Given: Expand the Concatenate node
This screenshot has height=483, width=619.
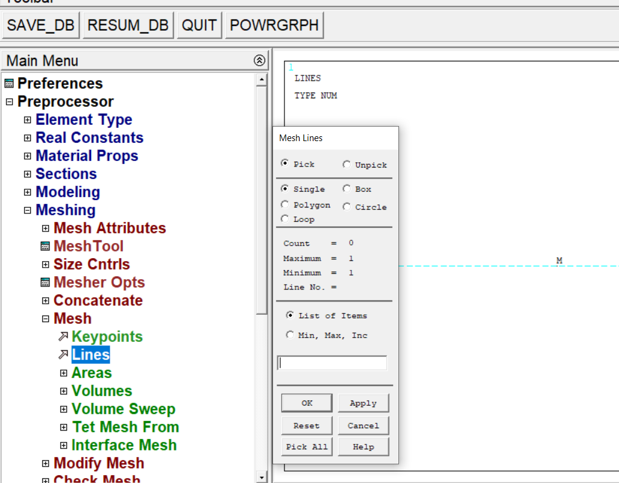Looking at the screenshot, I should click(45, 301).
